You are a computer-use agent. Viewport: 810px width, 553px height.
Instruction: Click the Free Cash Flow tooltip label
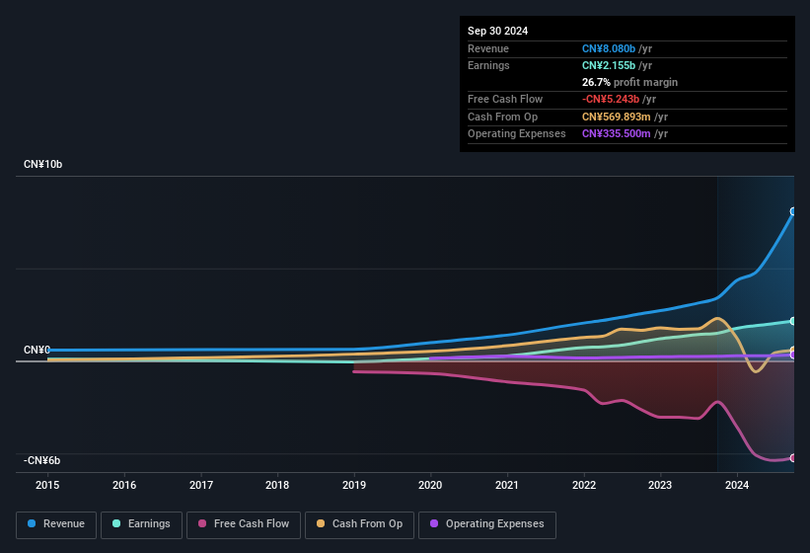[x=505, y=99]
